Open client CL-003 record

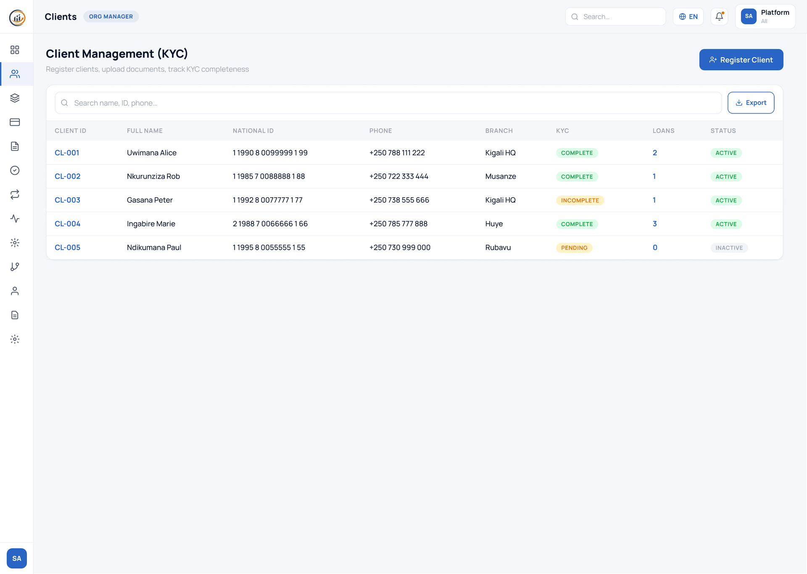pyautogui.click(x=67, y=200)
